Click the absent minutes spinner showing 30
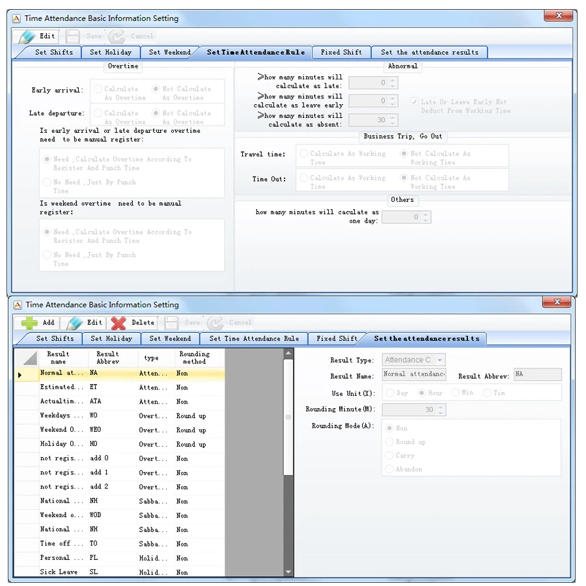 [373, 120]
